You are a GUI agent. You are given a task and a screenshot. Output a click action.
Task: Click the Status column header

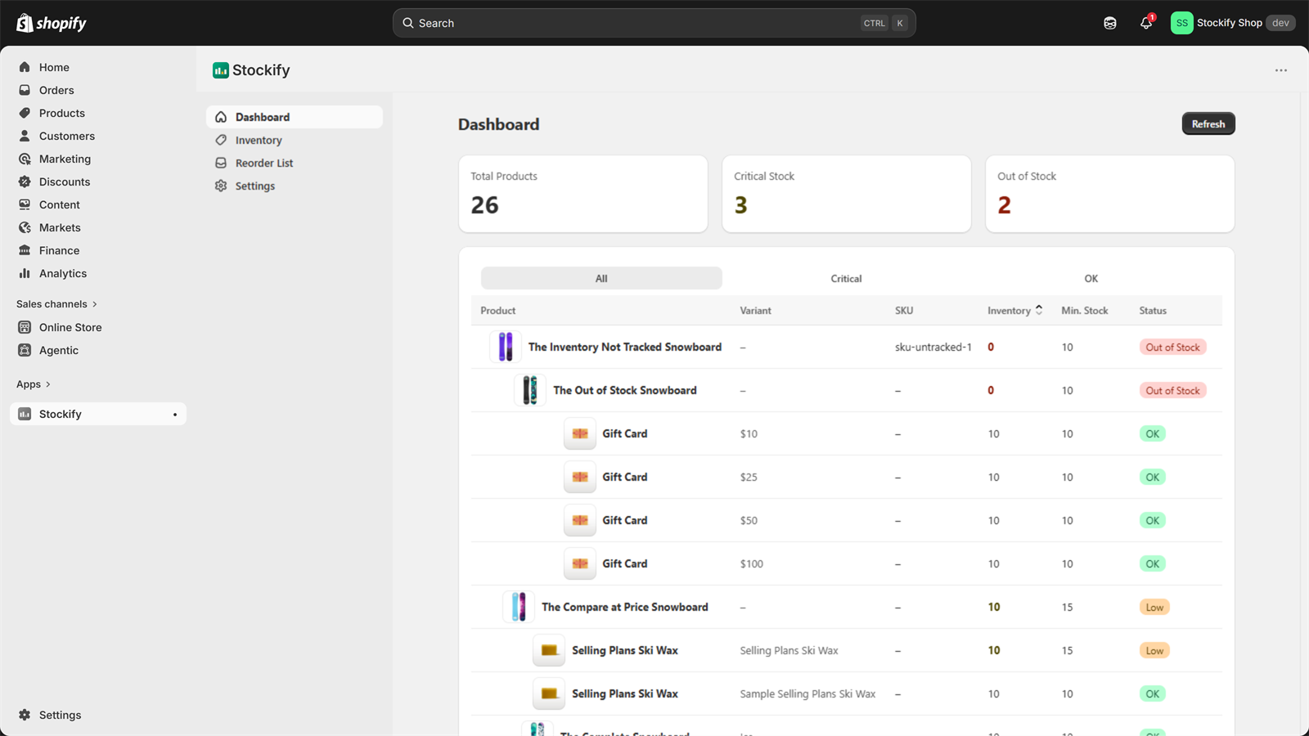point(1153,310)
